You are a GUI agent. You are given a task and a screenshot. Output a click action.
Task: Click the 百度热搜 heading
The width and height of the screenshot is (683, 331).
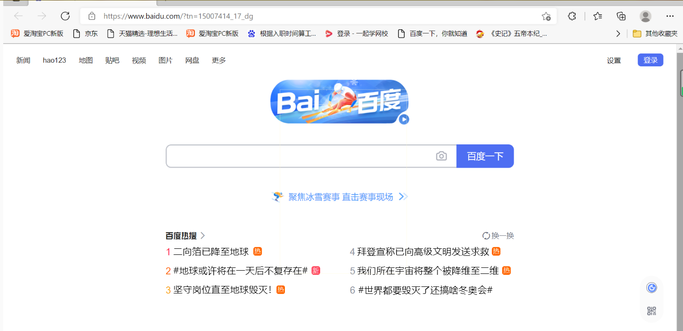(181, 235)
